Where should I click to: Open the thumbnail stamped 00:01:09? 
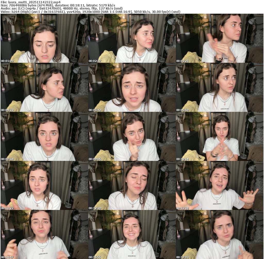tap(44, 38)
